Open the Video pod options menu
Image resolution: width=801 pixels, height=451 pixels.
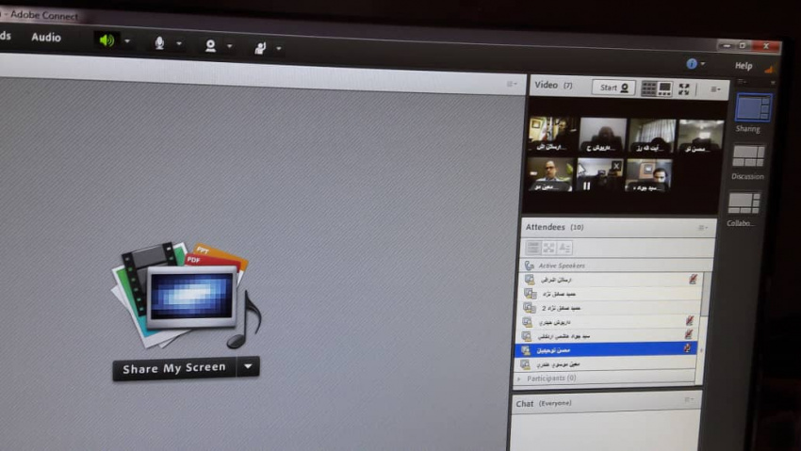(x=715, y=89)
